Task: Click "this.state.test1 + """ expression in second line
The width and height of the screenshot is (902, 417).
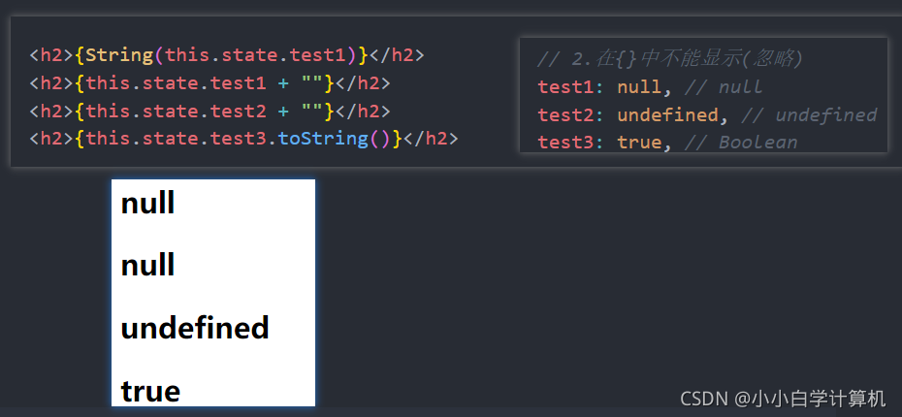Action: [x=205, y=83]
